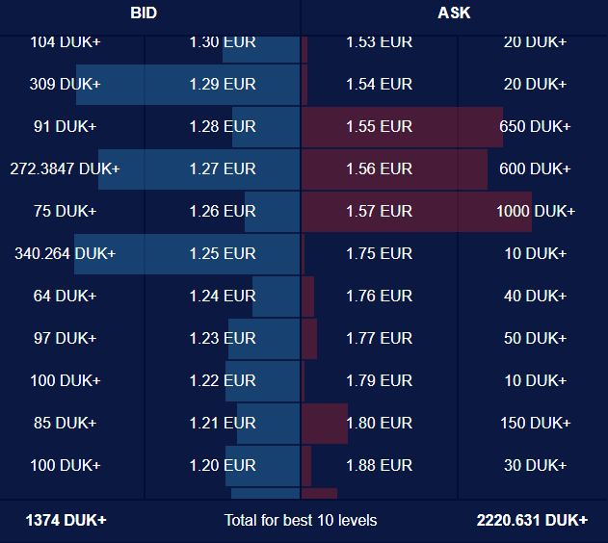
Task: Select the 1.29 EUR bid price
Action: [x=223, y=84]
